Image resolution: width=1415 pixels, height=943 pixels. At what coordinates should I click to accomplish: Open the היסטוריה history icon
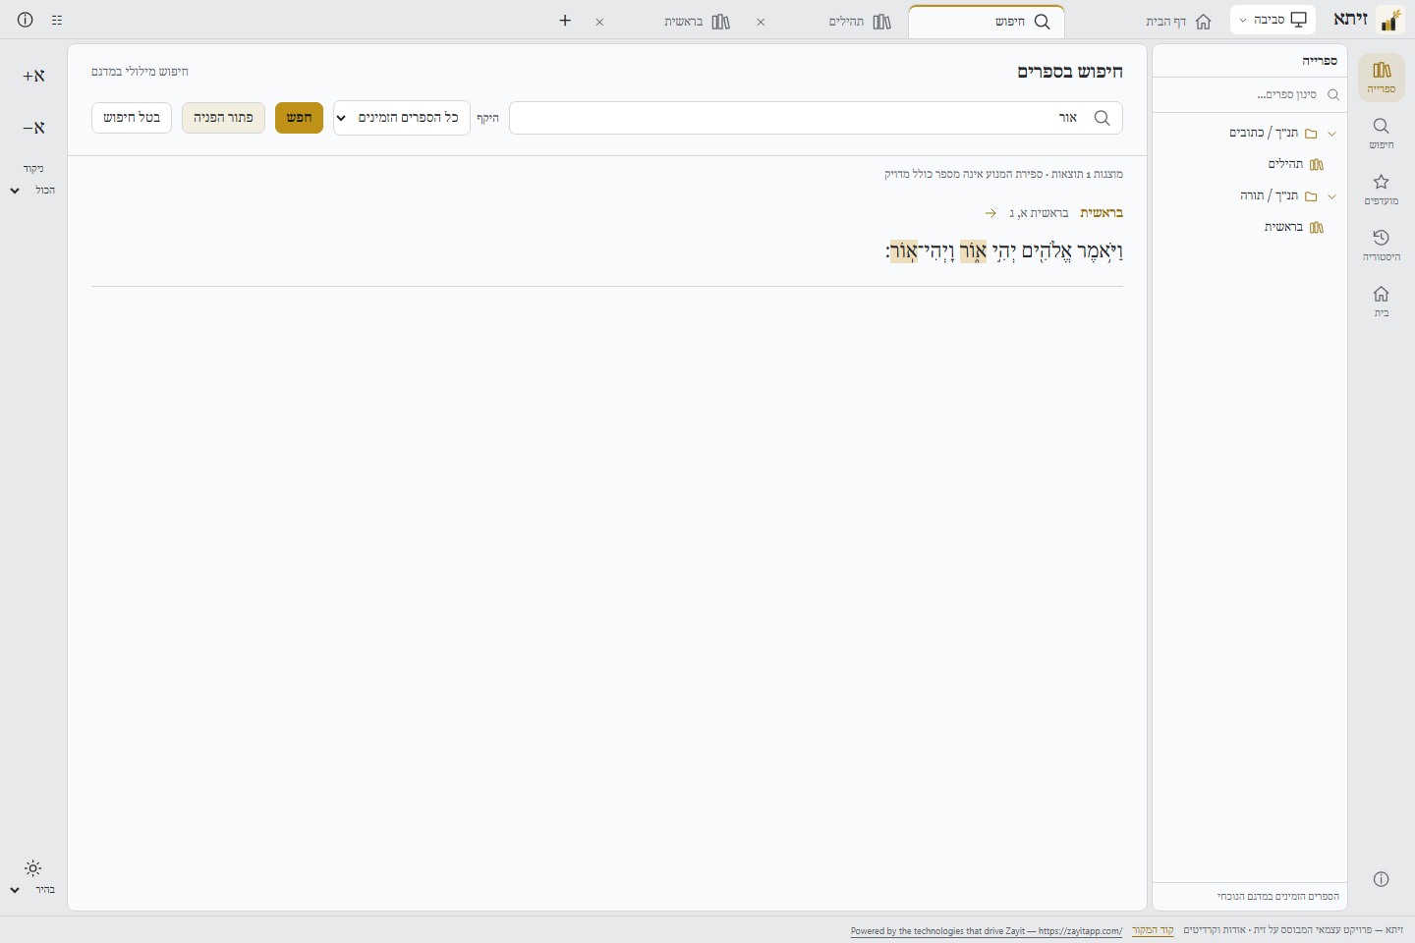pyautogui.click(x=1381, y=245)
